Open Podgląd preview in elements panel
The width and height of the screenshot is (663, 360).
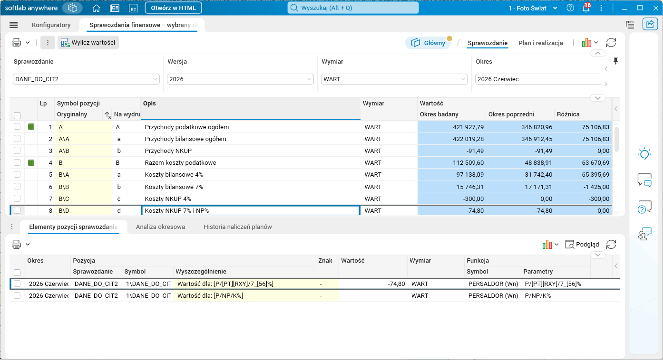[582, 244]
